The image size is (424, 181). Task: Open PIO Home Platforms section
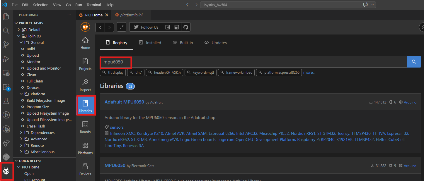tap(85, 148)
